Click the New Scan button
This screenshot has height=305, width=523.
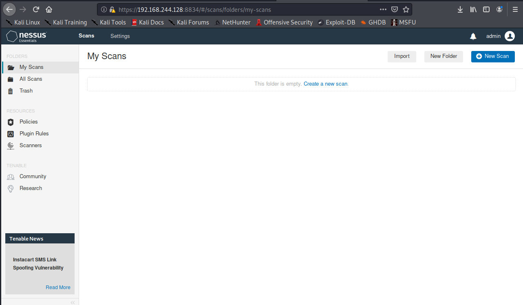(493, 56)
